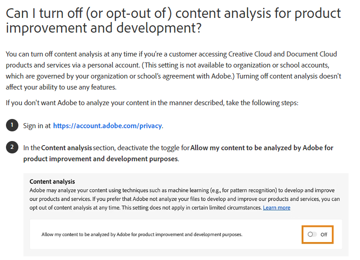Click the 'Sign in at' text

(x=37, y=126)
